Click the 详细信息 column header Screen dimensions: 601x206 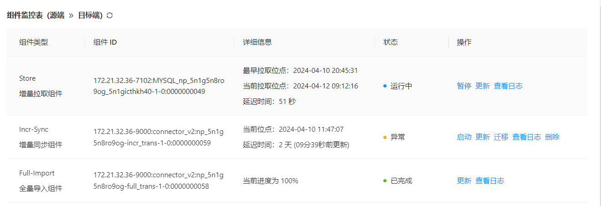click(x=257, y=42)
